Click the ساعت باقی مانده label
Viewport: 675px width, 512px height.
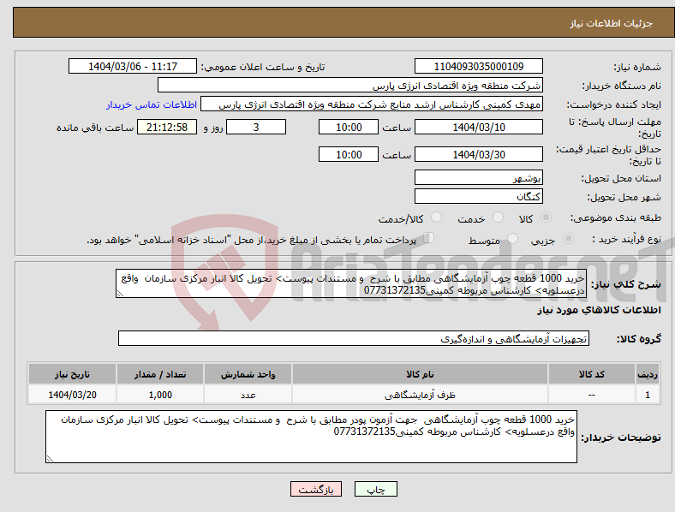pos(95,128)
